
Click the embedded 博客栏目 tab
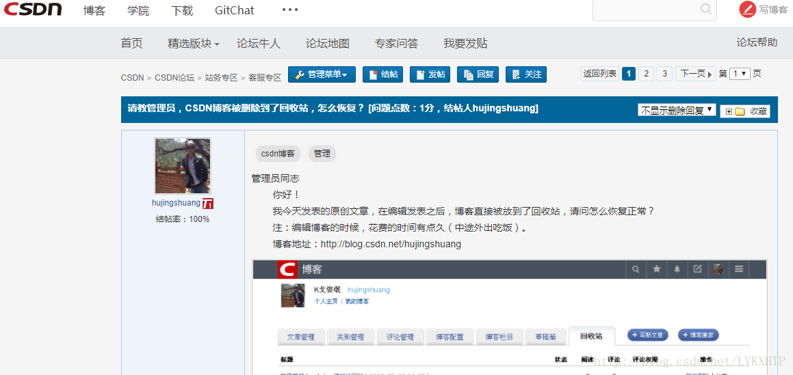(499, 337)
